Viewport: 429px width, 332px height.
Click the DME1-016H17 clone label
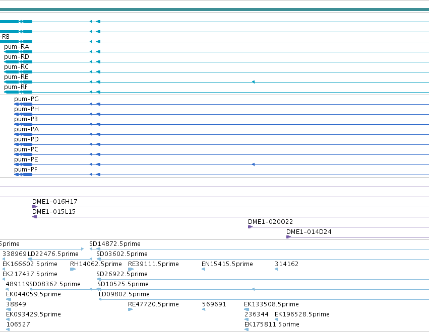[x=55, y=202]
